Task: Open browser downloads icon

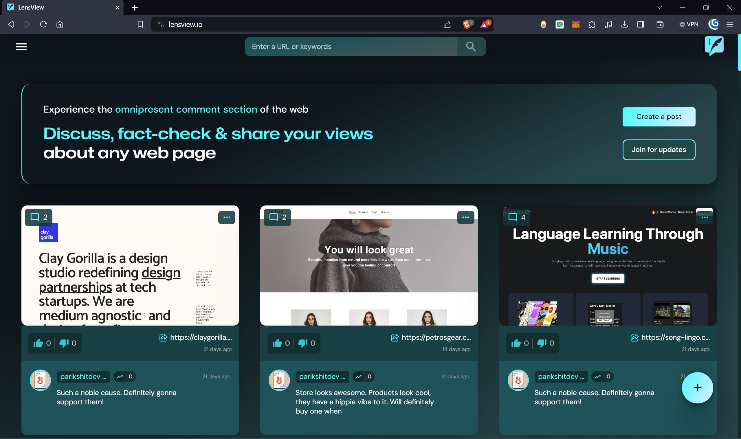Action: (624, 24)
